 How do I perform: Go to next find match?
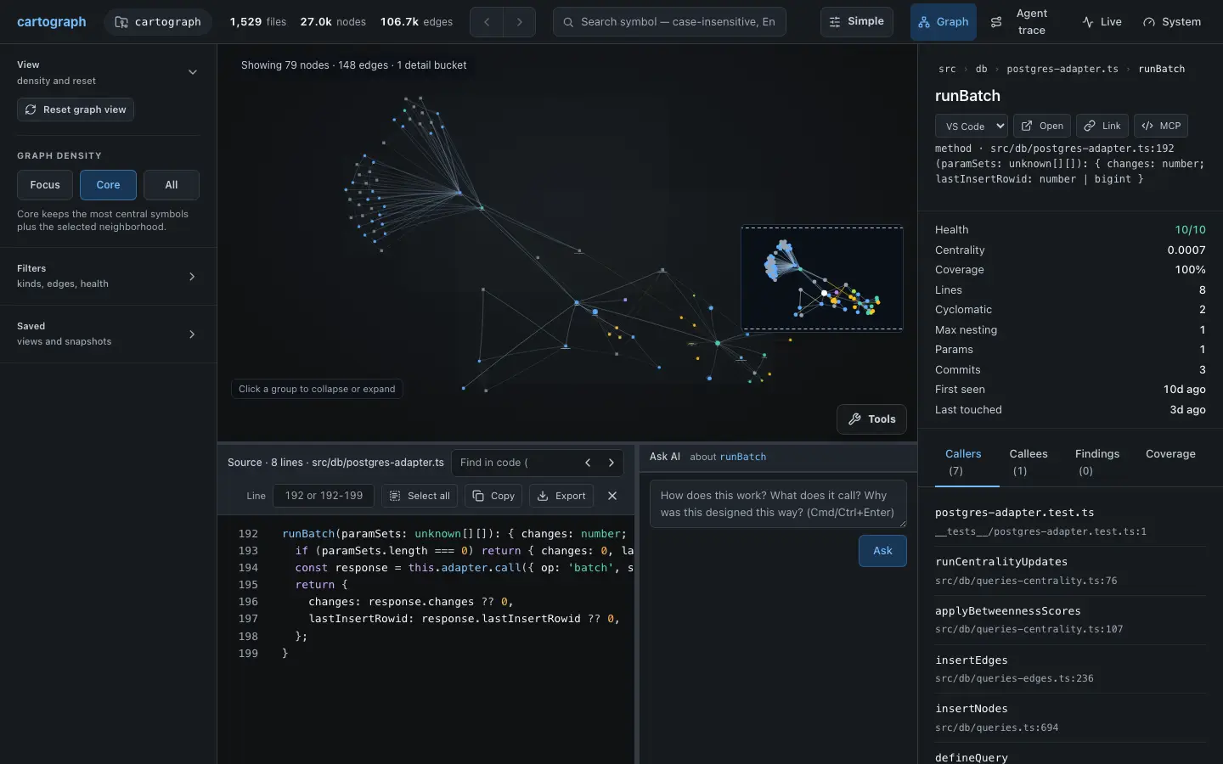click(611, 463)
